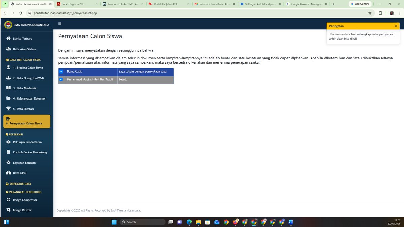Image resolution: width=404 pixels, height=227 pixels.
Task: Toggle the header select-all checkbox
Action: tap(61, 72)
